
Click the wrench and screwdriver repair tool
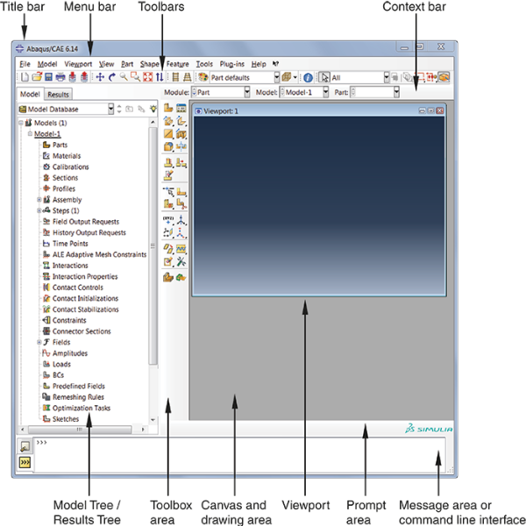pos(181,261)
